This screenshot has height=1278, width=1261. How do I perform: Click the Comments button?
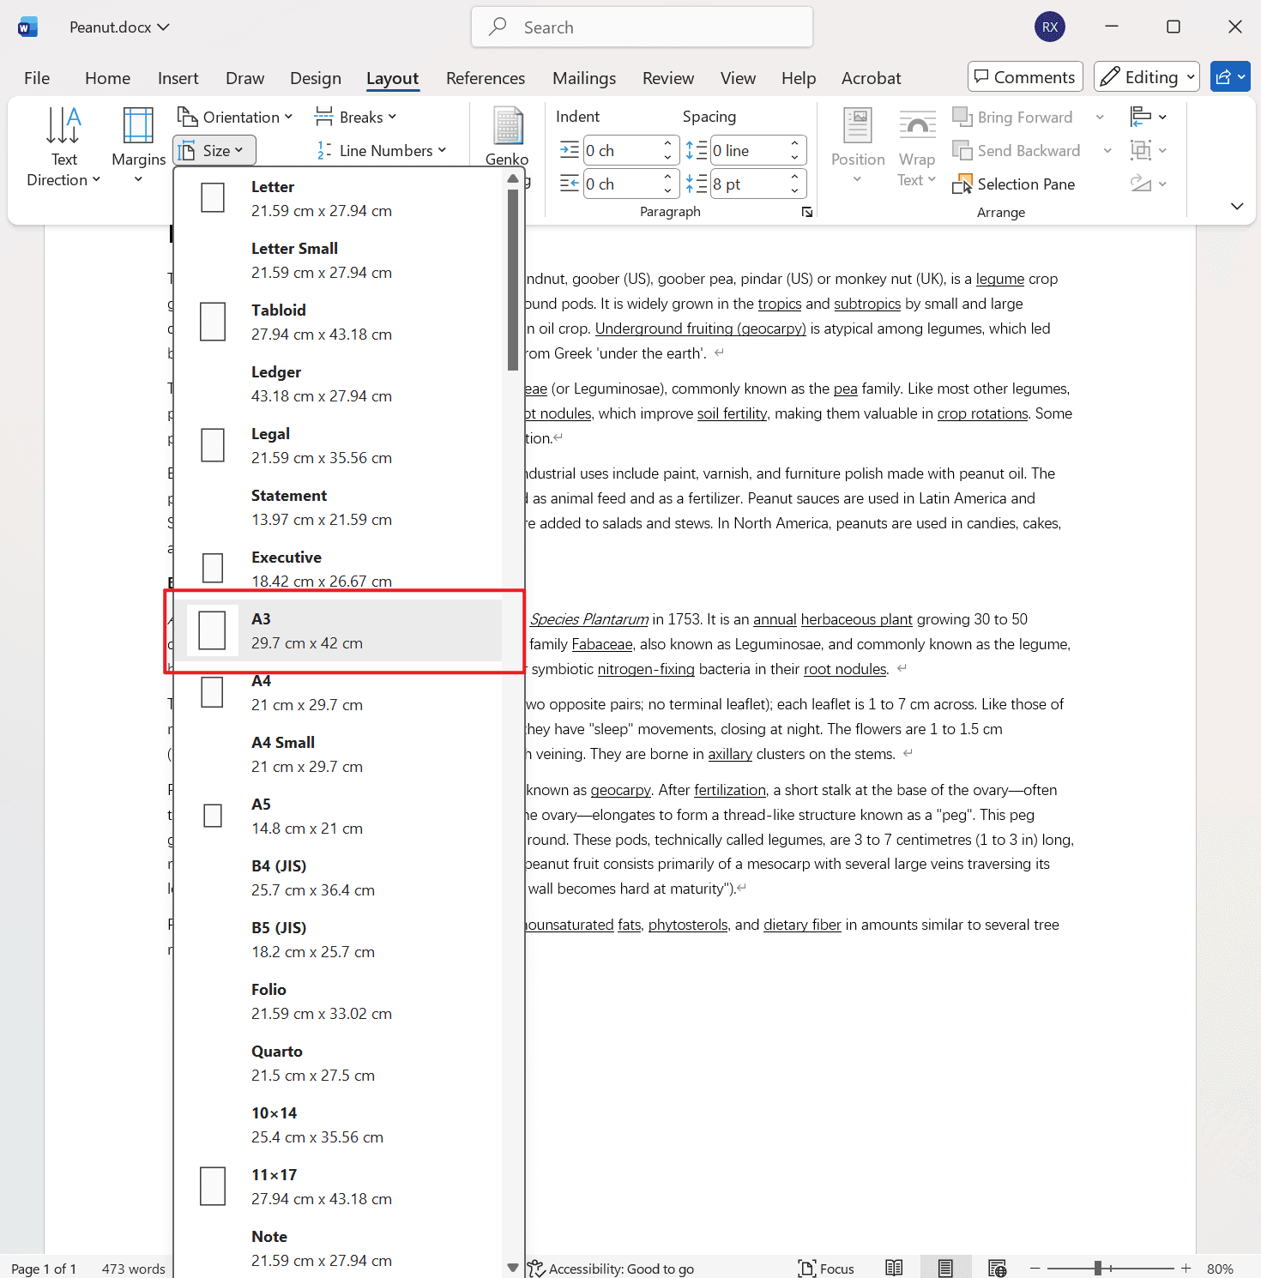coord(1024,76)
